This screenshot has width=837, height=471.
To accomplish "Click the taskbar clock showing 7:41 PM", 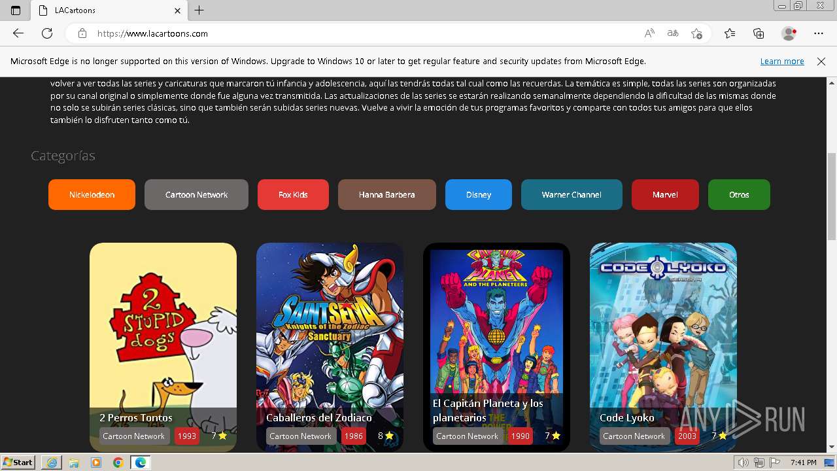I will click(x=803, y=462).
